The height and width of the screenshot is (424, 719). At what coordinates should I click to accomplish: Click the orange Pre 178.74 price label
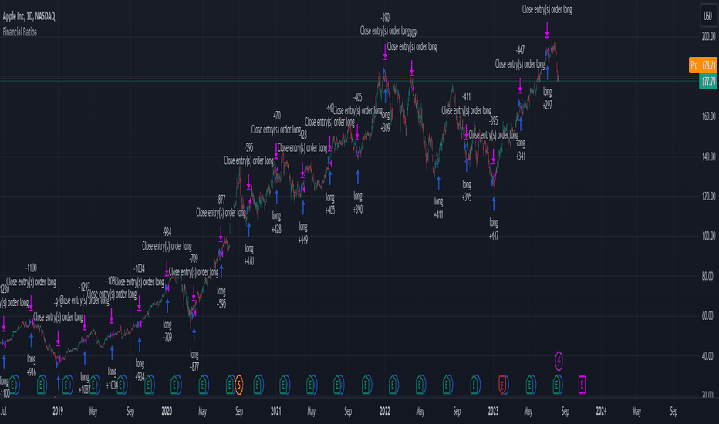(x=703, y=66)
